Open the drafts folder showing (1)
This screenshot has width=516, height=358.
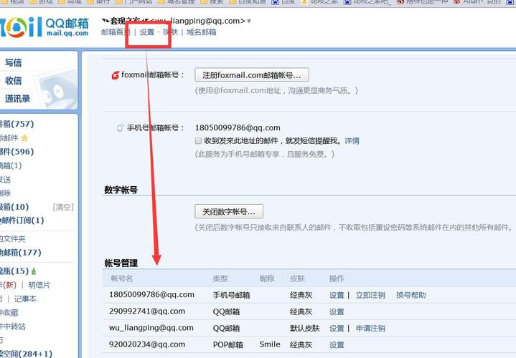(11, 165)
